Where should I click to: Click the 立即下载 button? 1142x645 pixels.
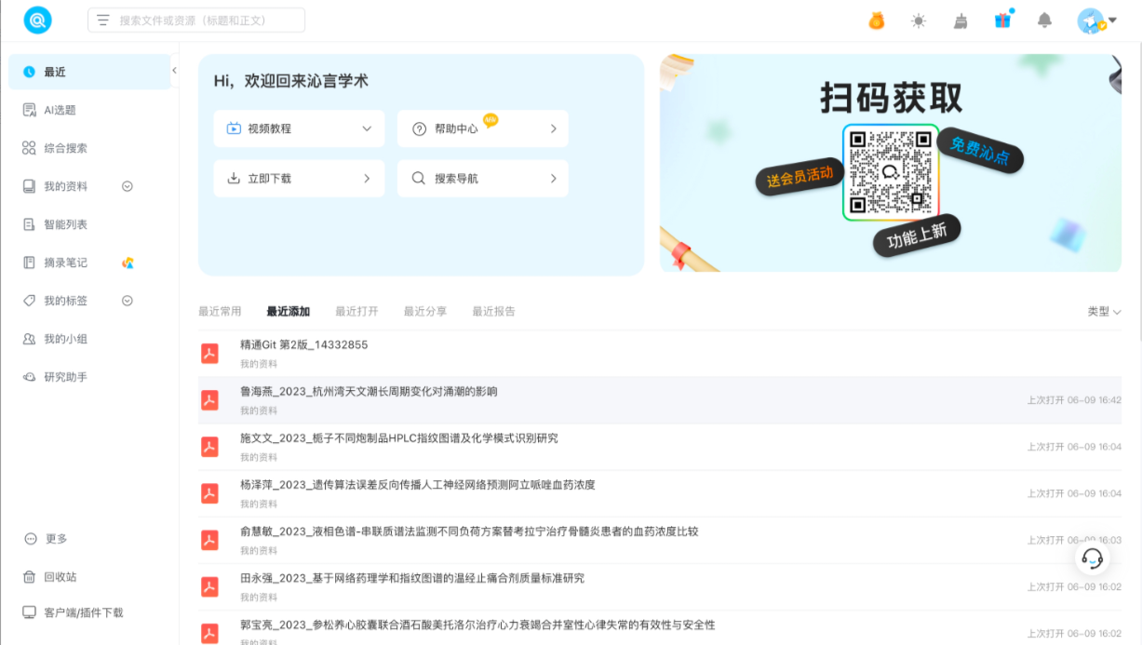coord(299,179)
